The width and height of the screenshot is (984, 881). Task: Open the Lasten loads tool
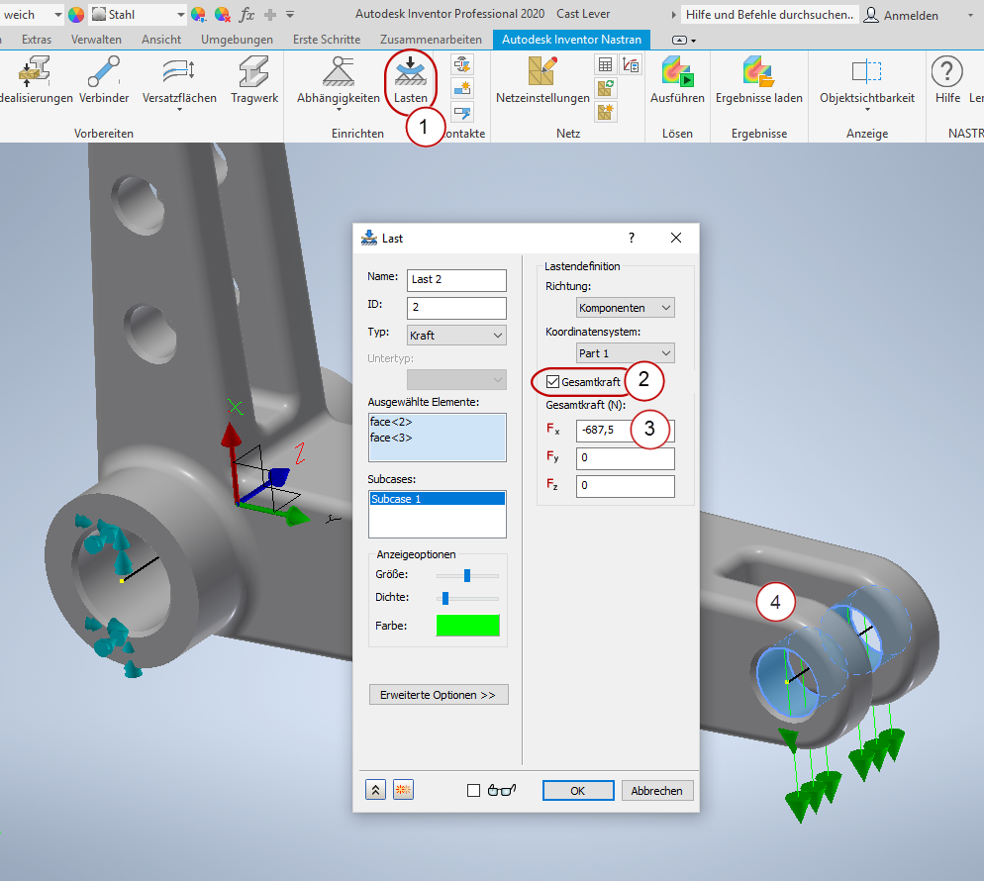tap(411, 79)
